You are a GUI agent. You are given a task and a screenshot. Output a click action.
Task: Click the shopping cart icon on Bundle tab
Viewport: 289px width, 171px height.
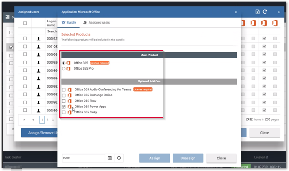tap(63, 23)
